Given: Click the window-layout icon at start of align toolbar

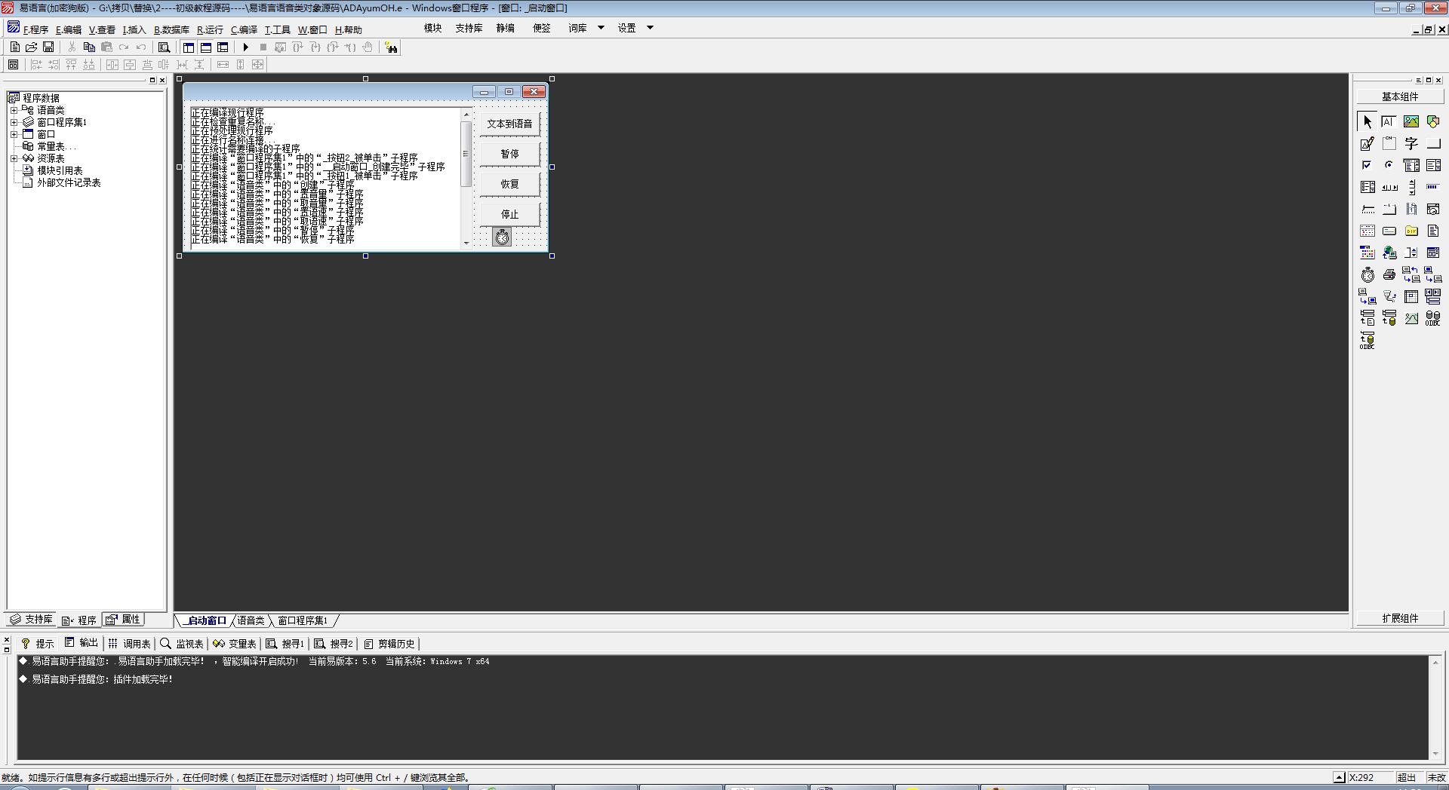Looking at the screenshot, I should coord(14,65).
